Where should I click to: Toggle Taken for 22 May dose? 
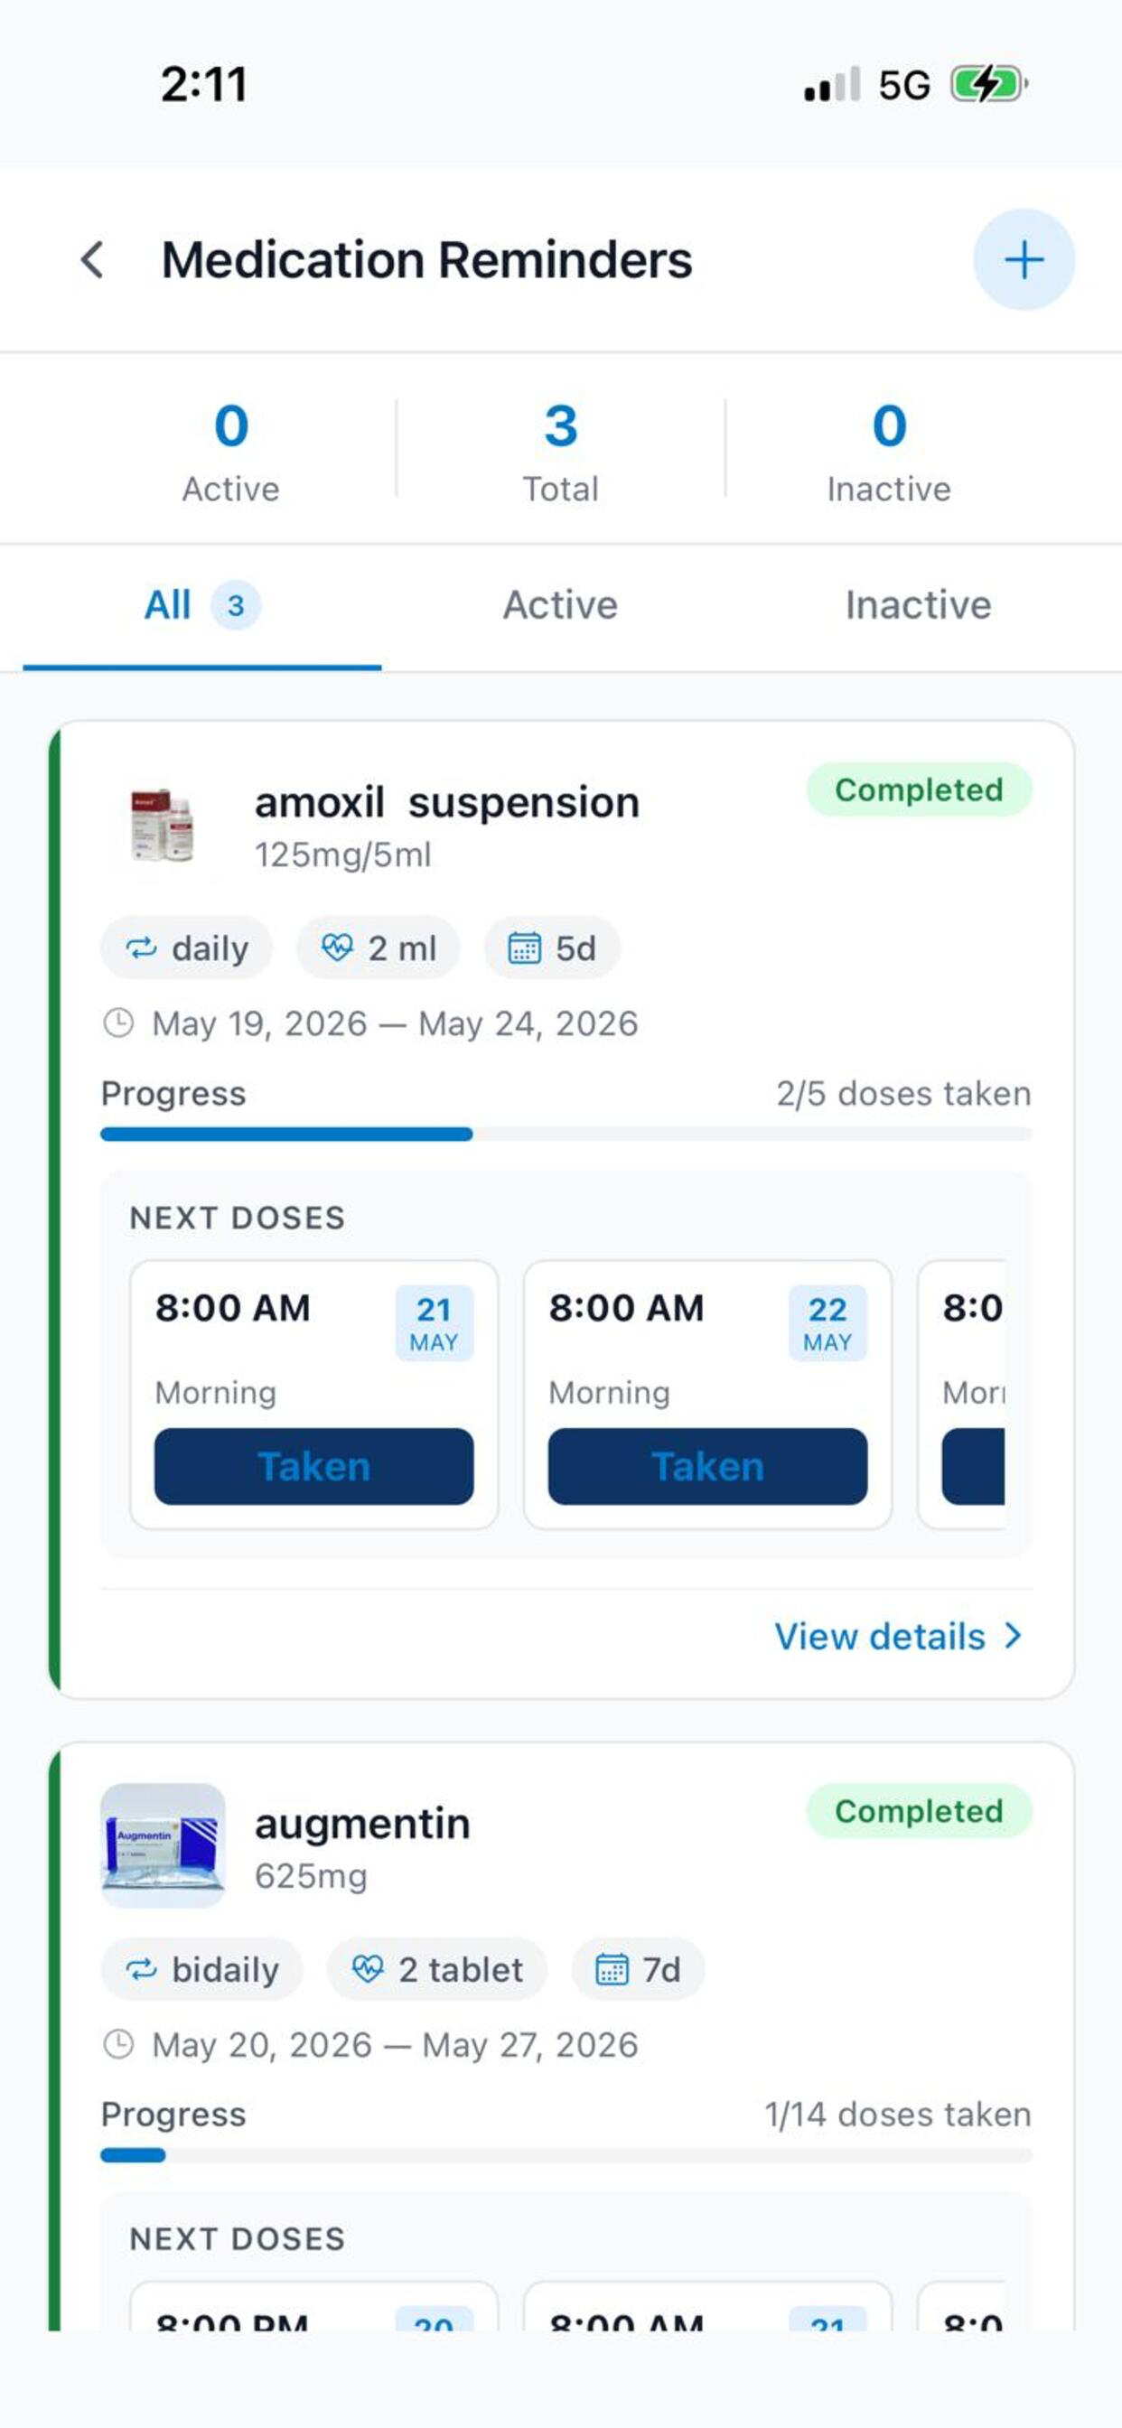point(707,1466)
